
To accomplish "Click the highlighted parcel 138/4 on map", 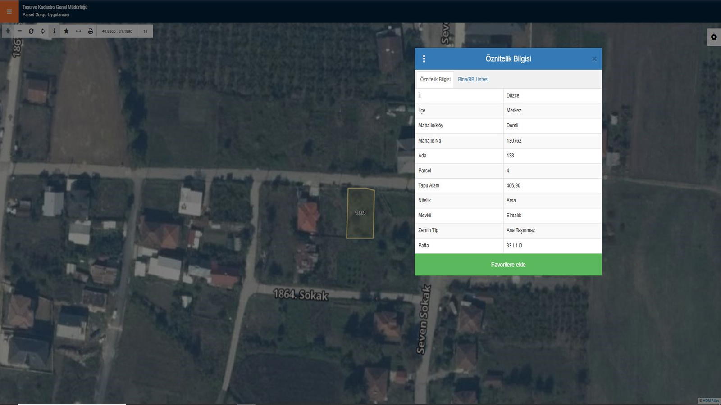I will click(360, 213).
